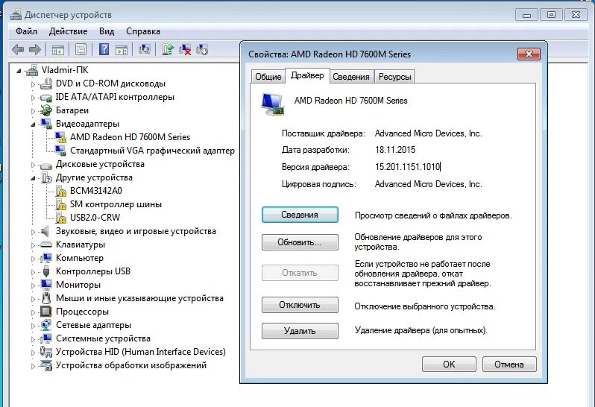Click the show/hide console tree toolbar icon
The width and height of the screenshot is (595, 407).
58,49
